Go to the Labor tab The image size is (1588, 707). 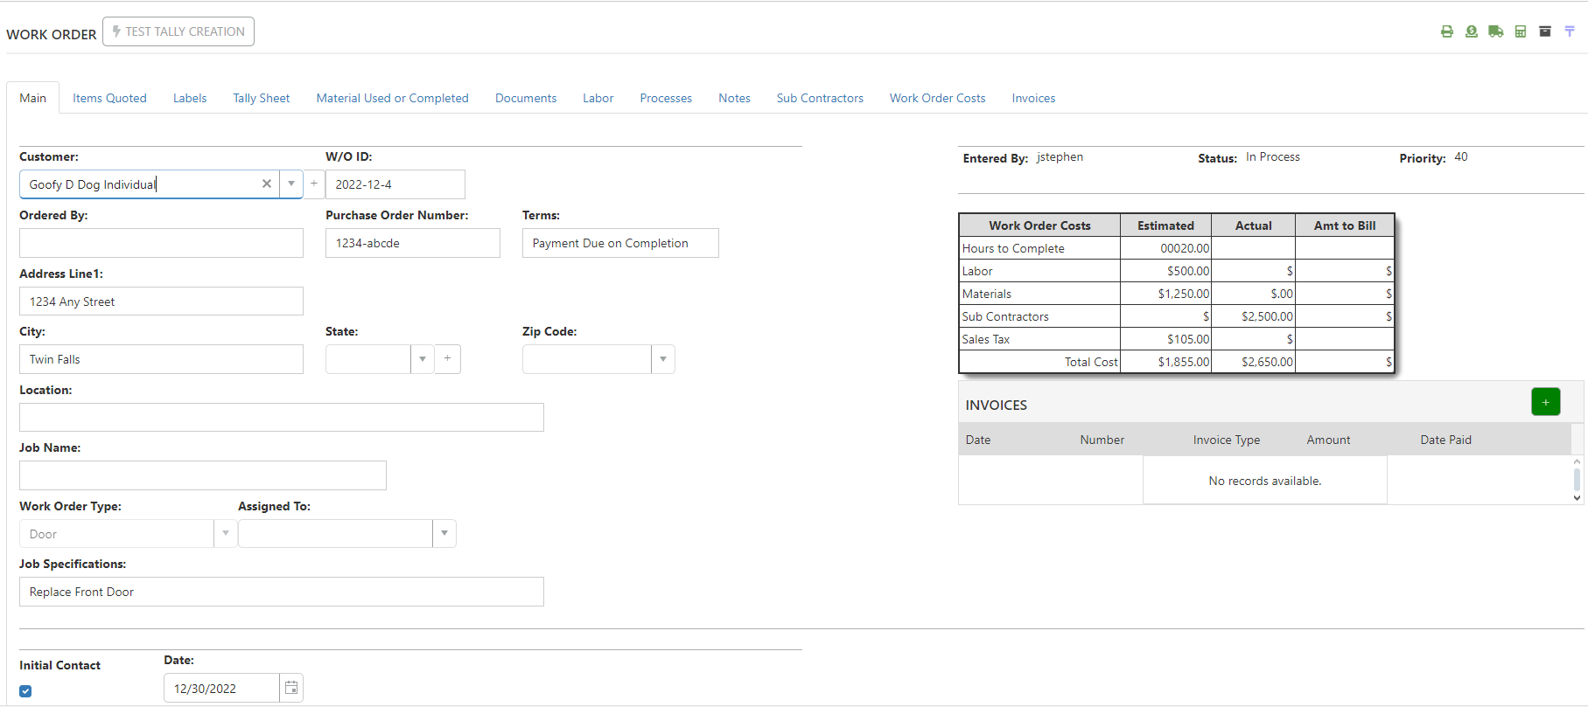pos(598,98)
